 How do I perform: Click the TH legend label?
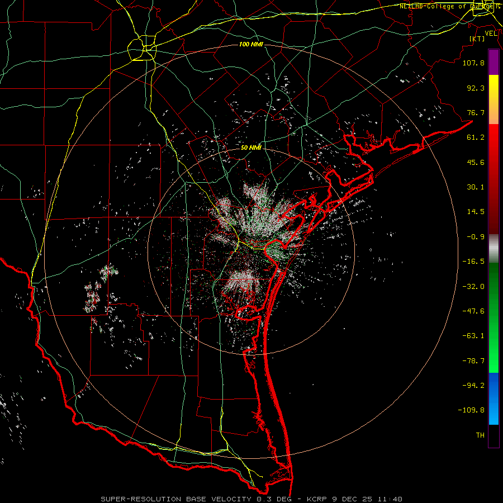[480, 435]
